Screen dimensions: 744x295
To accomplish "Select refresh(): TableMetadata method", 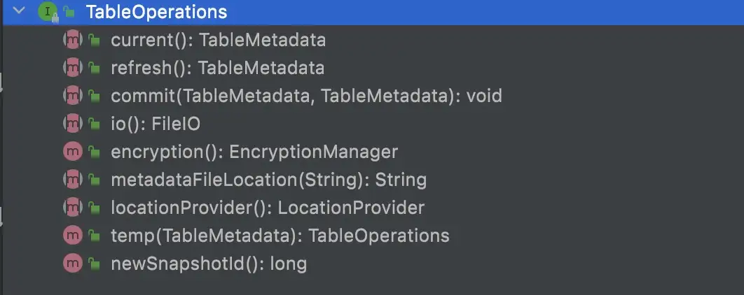I will (x=218, y=69).
